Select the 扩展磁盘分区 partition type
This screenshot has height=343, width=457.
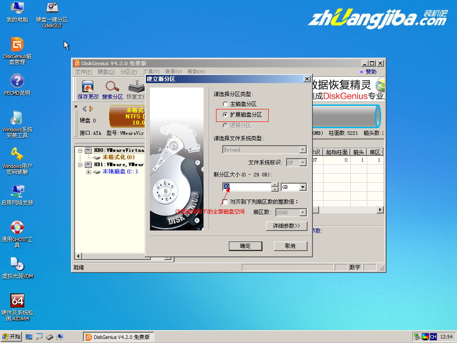[225, 115]
